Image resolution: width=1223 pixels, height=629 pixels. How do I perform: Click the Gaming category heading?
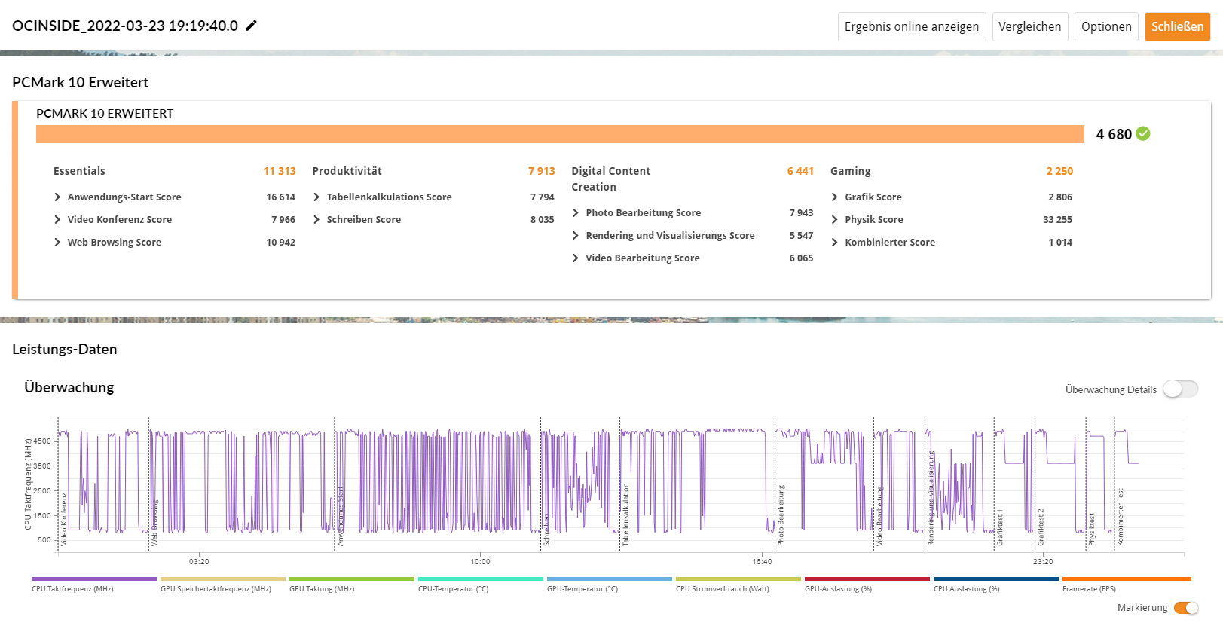[x=850, y=171]
